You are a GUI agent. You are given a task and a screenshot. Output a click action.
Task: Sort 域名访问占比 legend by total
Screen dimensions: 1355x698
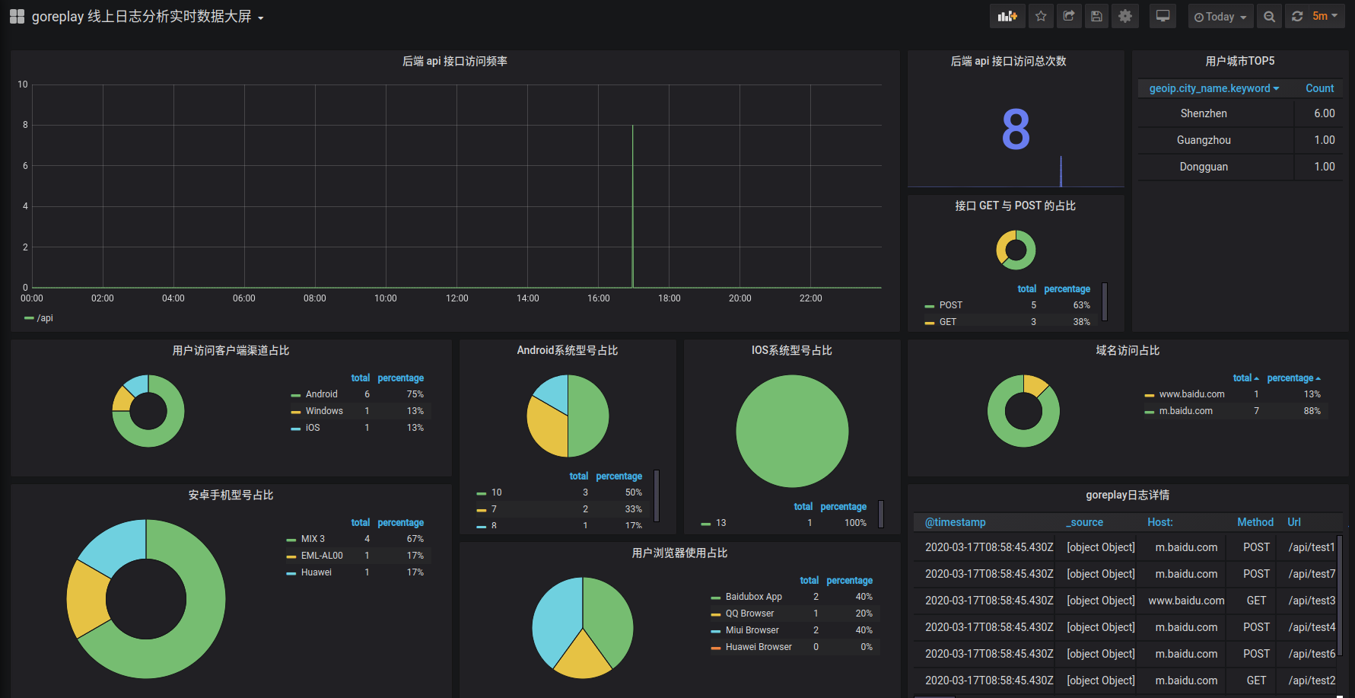pyautogui.click(x=1245, y=378)
